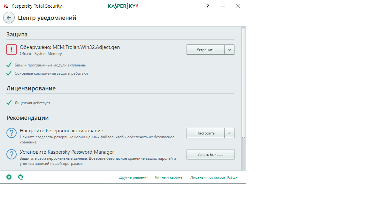
Task: Click the Настроить button
Action: click(206, 133)
